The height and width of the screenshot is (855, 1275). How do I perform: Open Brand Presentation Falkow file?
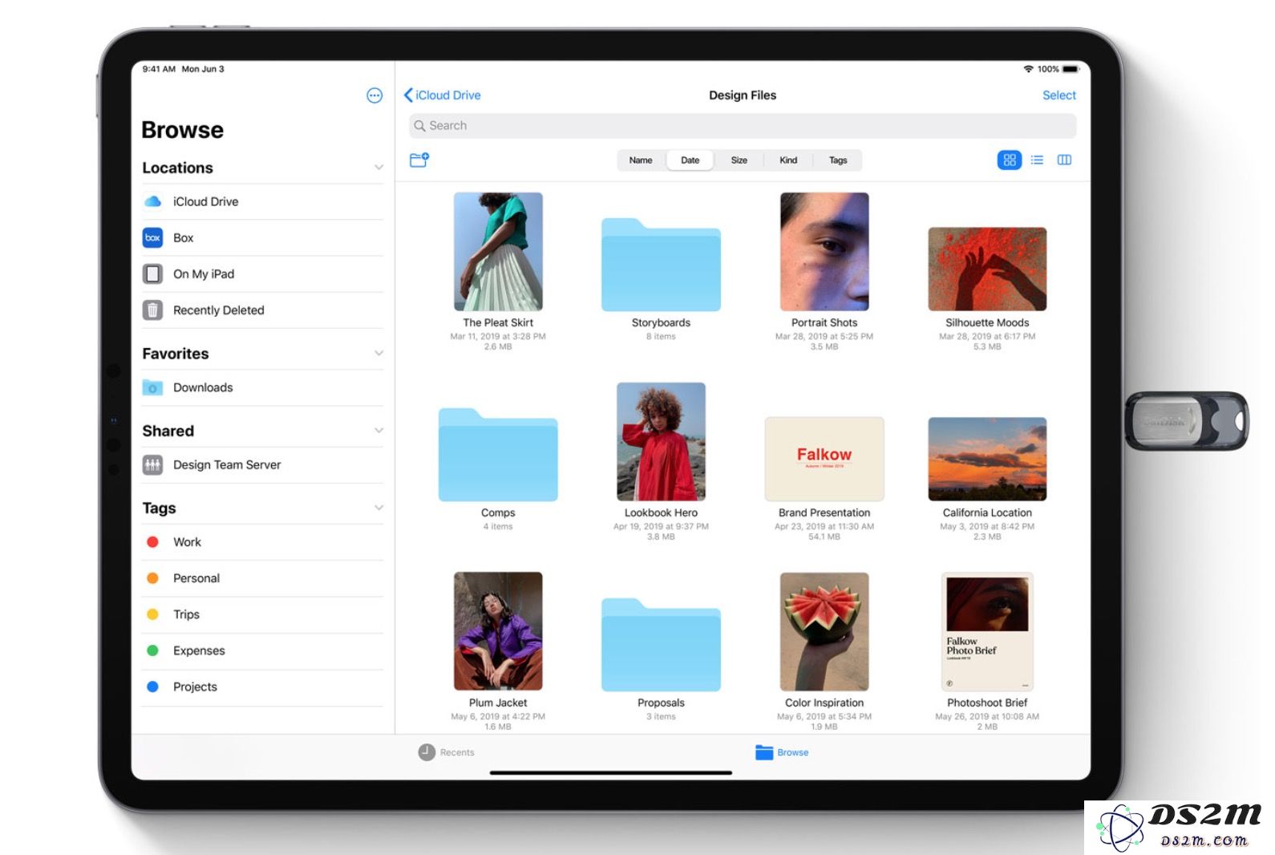click(x=824, y=460)
